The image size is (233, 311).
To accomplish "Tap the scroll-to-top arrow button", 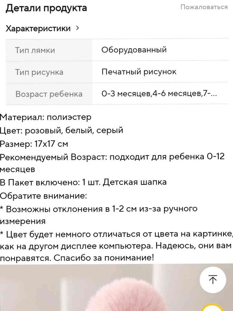I will [x=213, y=280].
